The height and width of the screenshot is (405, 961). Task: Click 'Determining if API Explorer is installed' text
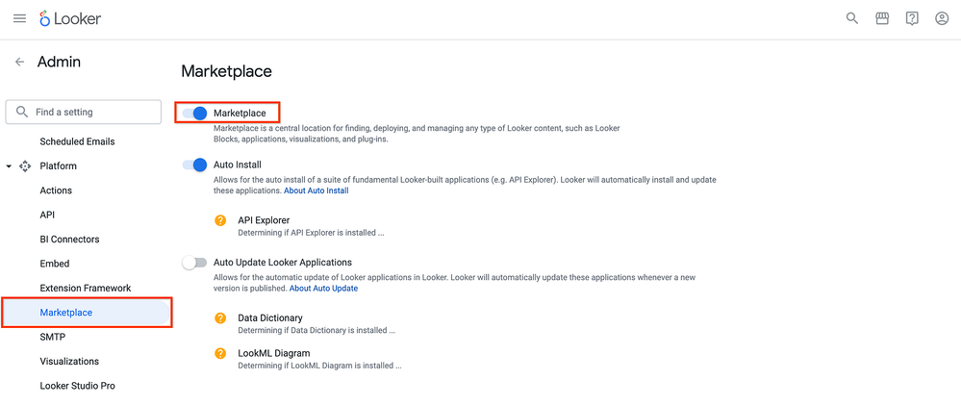311,233
